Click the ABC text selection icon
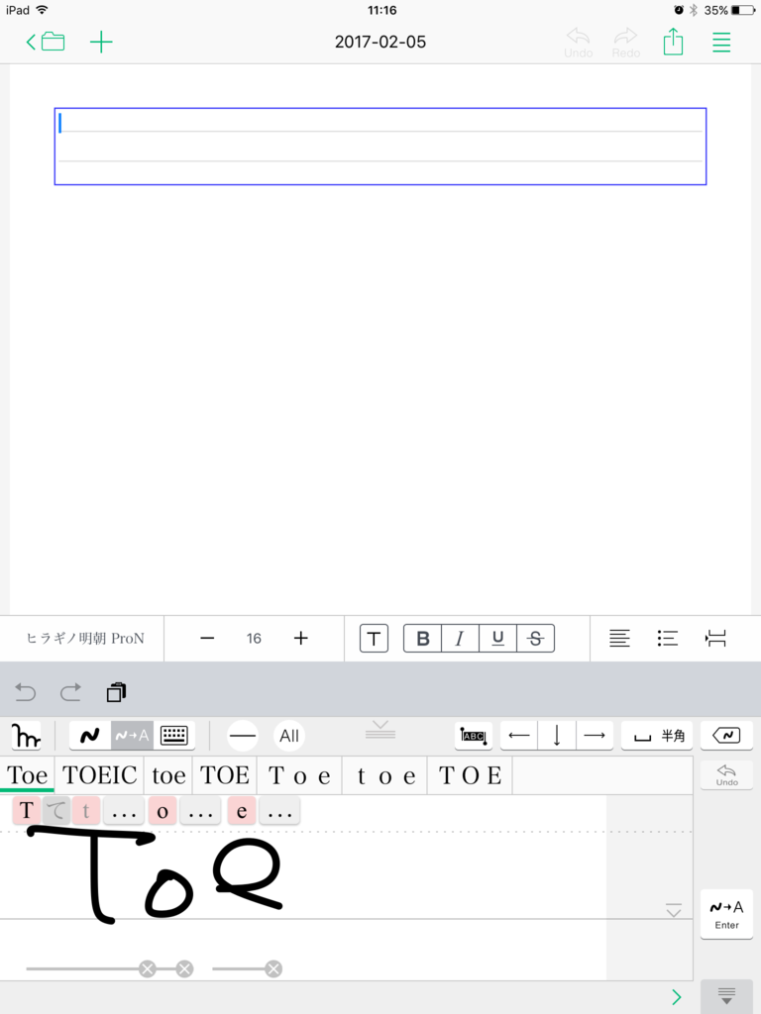Image resolution: width=761 pixels, height=1014 pixels. pyautogui.click(x=473, y=736)
